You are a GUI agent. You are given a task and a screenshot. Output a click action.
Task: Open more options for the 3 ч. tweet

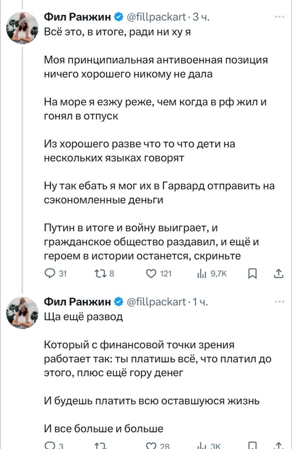[x=279, y=16]
